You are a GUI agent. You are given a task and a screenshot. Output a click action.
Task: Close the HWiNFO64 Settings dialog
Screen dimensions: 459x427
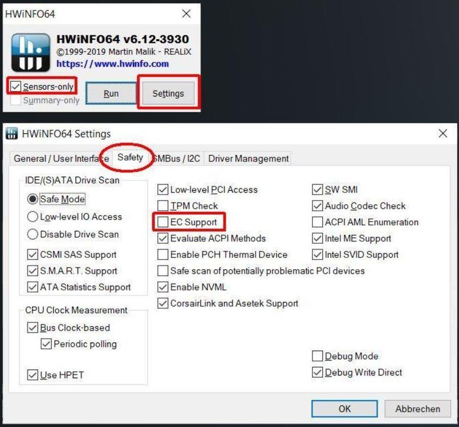(442, 134)
